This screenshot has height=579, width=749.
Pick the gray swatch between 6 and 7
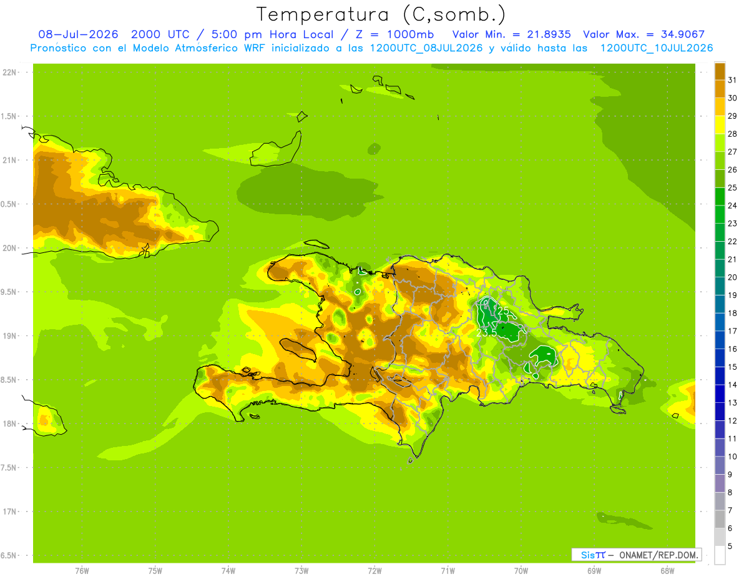tap(720, 520)
